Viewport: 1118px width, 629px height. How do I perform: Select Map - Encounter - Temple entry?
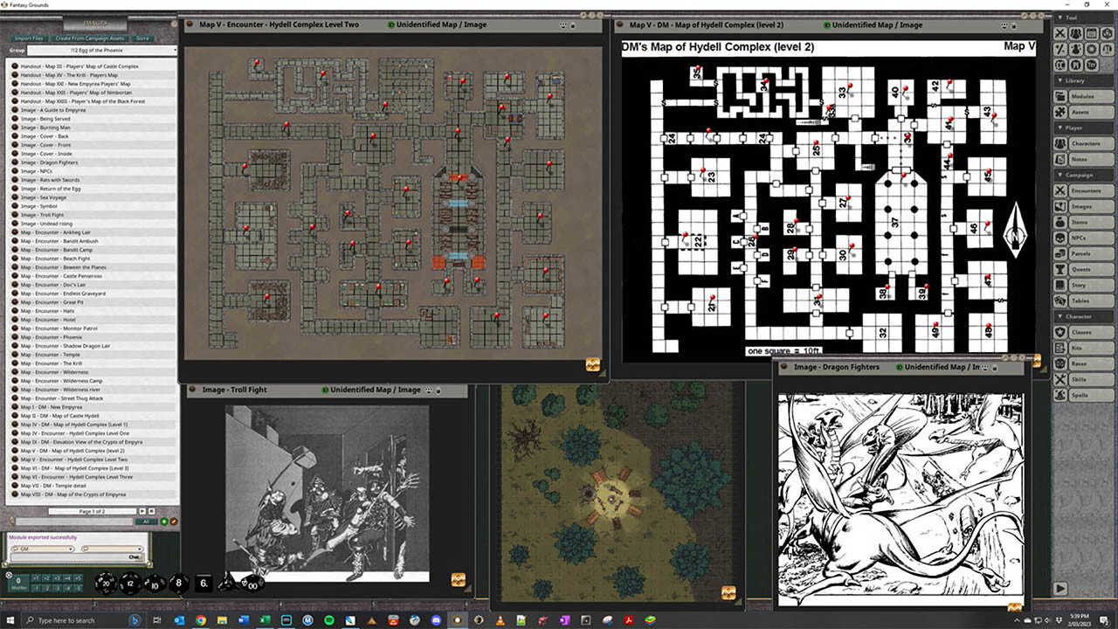pyautogui.click(x=51, y=355)
